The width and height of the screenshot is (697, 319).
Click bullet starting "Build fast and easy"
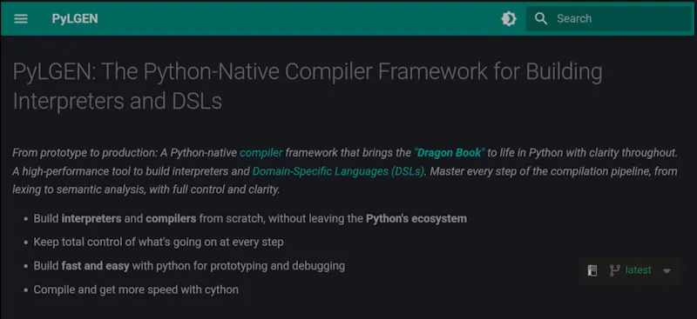[x=189, y=266]
